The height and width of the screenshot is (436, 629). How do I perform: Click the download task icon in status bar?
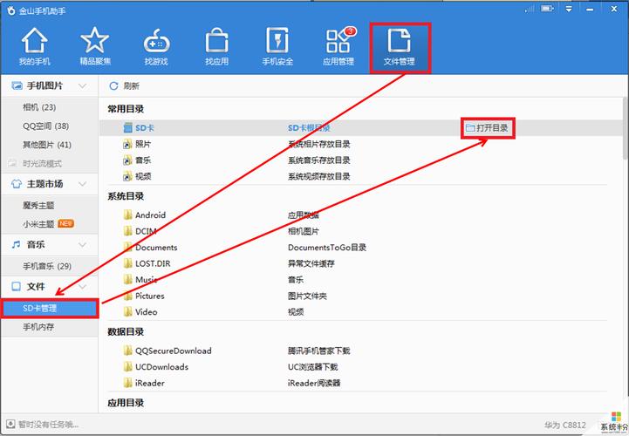pyautogui.click(x=10, y=424)
